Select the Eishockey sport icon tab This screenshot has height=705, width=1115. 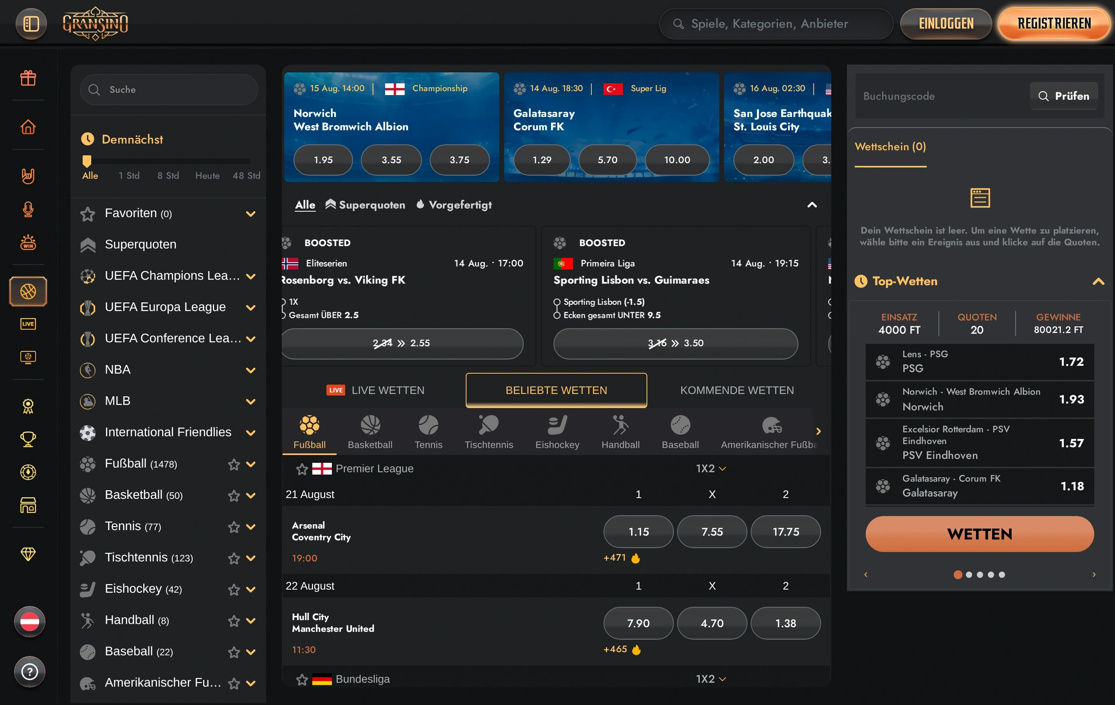(557, 432)
